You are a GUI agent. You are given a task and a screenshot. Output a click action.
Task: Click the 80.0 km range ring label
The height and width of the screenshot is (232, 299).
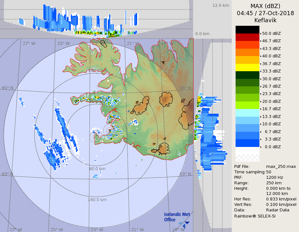pyautogui.click(x=97, y=169)
